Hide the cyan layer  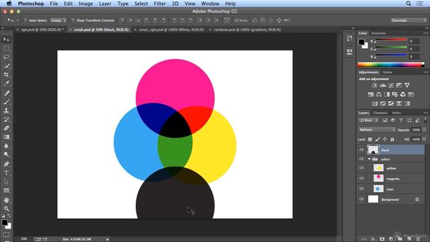(x=361, y=189)
